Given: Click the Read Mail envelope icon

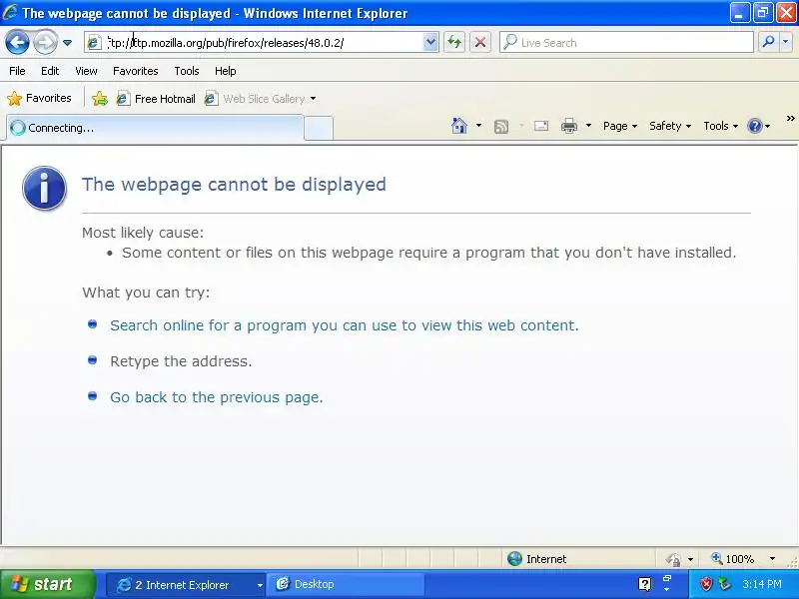Looking at the screenshot, I should point(541,126).
